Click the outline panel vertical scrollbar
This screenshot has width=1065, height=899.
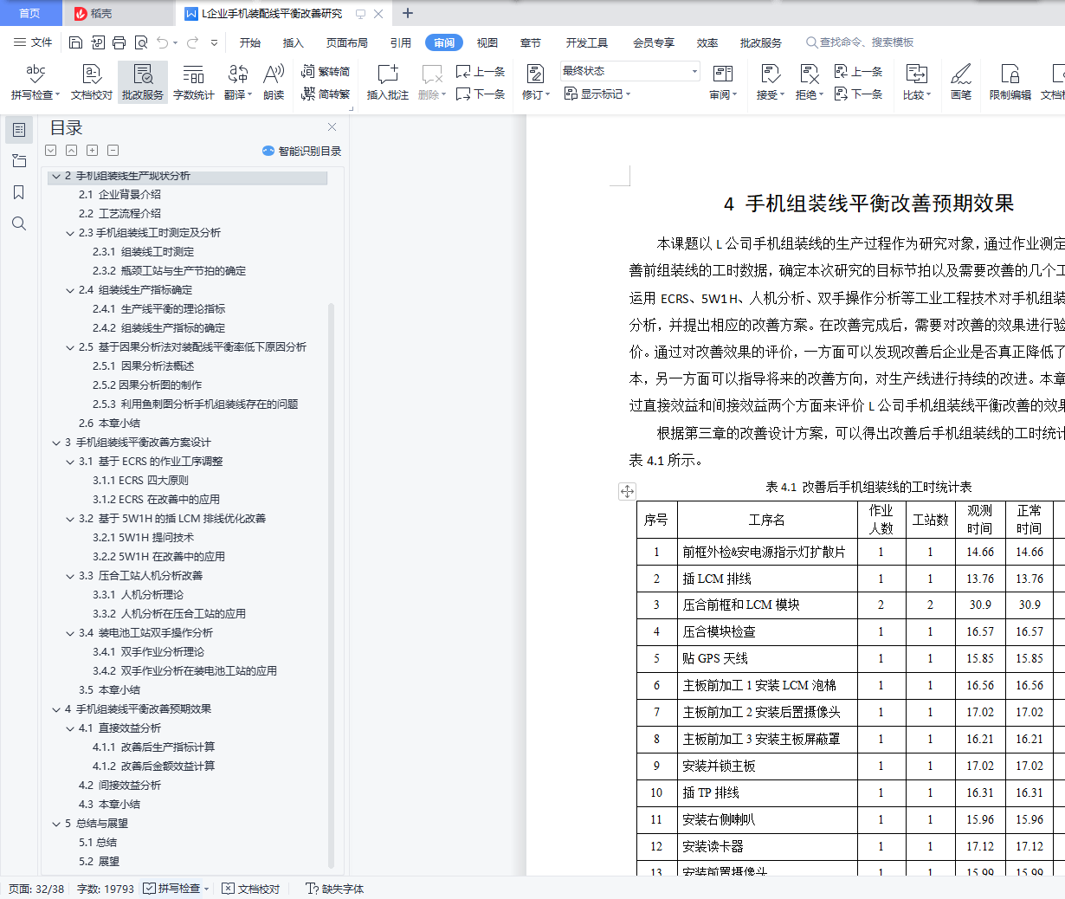[x=331, y=585]
